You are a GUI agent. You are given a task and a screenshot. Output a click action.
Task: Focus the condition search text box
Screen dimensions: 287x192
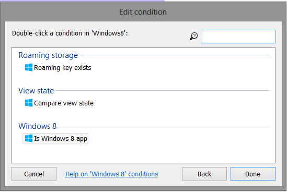pos(238,37)
